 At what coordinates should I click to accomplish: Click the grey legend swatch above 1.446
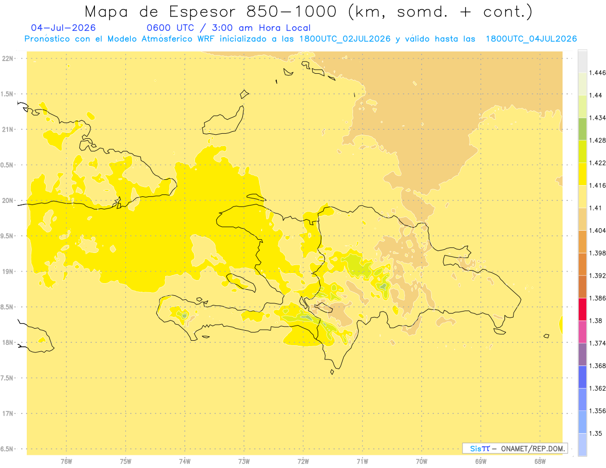click(x=582, y=61)
